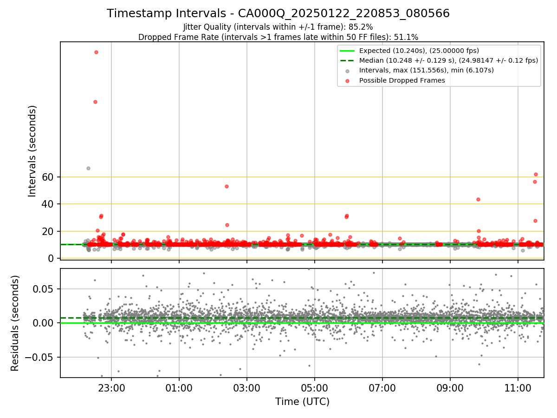The width and height of the screenshot is (557, 418).
Task: Click the Jitter Quality 85.2% subtitle
Action: (x=278, y=27)
